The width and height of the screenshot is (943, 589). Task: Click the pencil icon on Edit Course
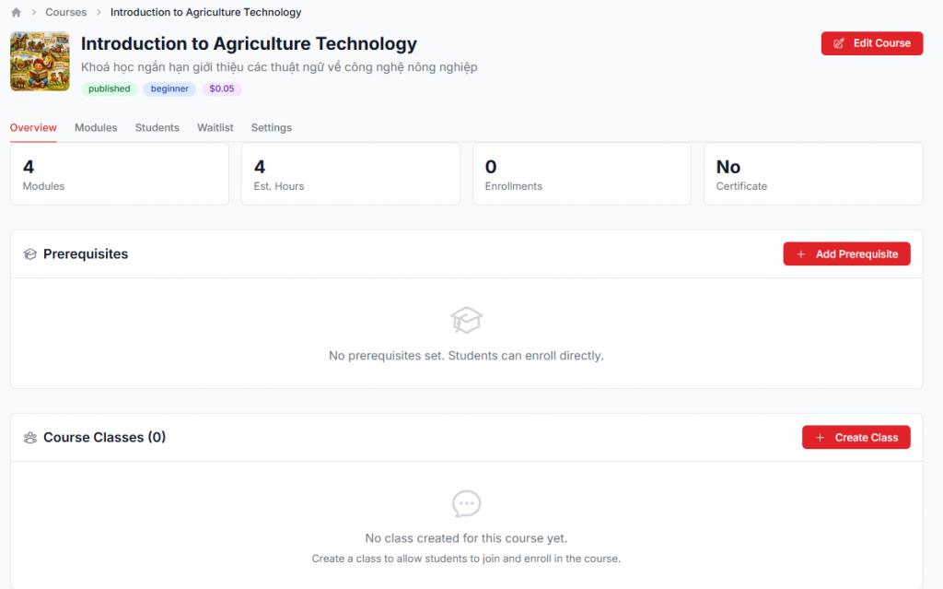point(839,43)
